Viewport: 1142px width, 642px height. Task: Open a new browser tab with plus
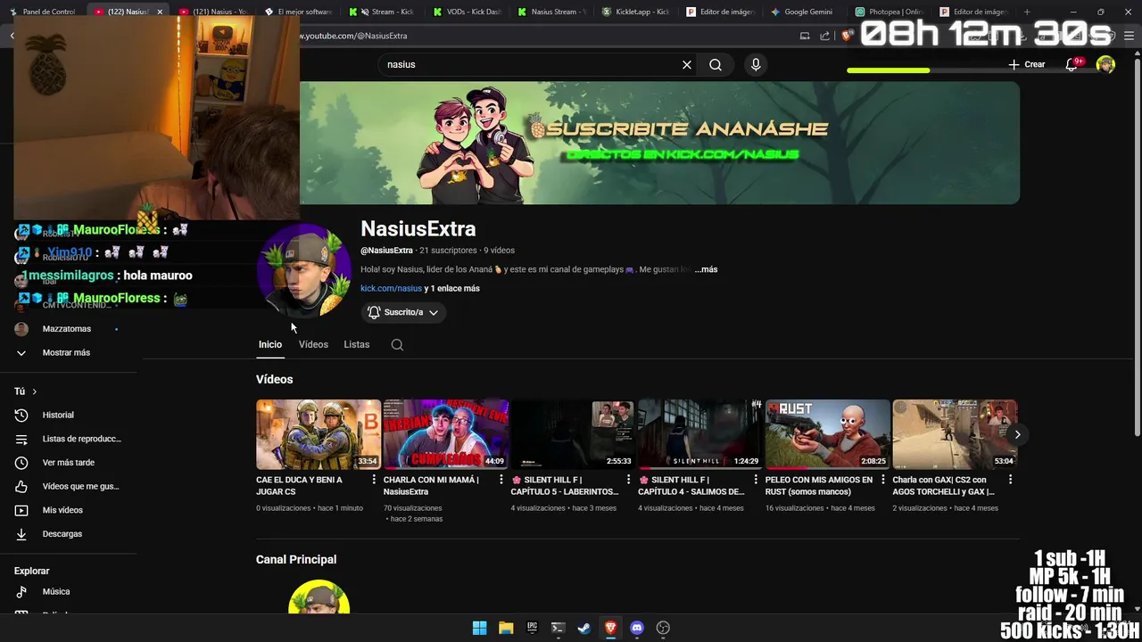[x=1027, y=12]
